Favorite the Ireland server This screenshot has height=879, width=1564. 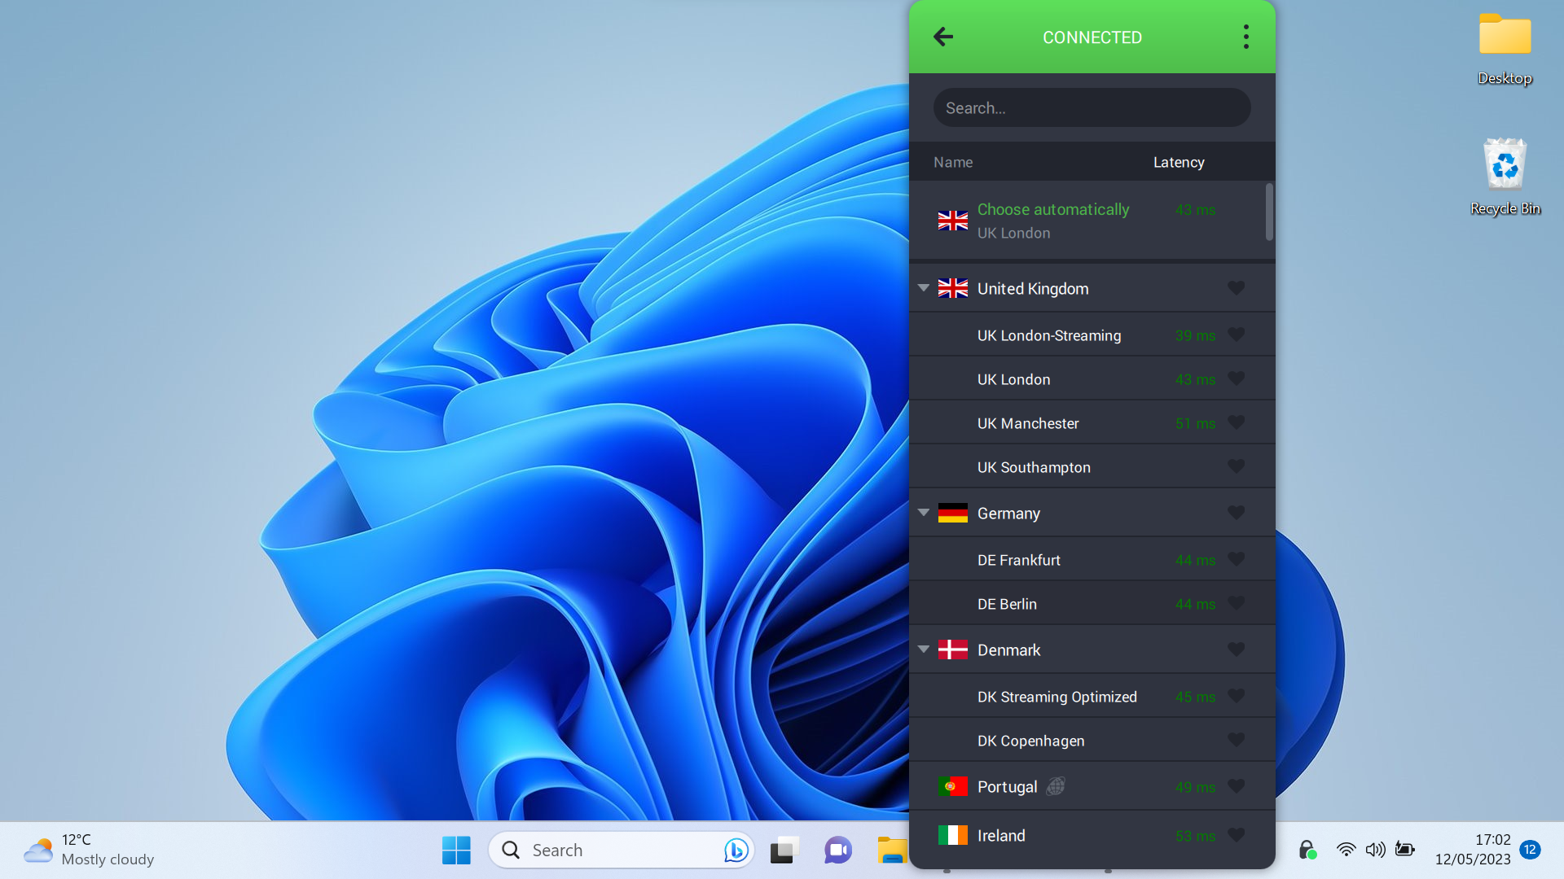click(x=1236, y=835)
